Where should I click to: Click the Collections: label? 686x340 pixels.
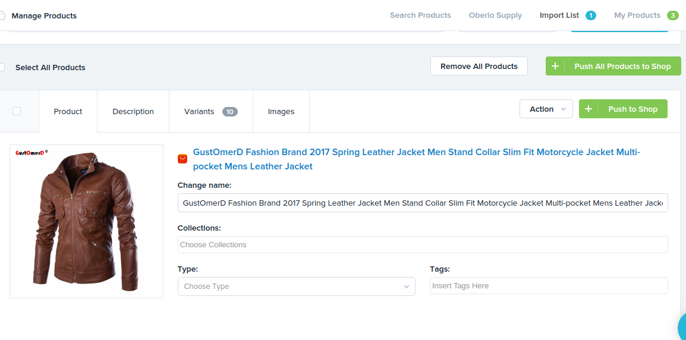(199, 228)
